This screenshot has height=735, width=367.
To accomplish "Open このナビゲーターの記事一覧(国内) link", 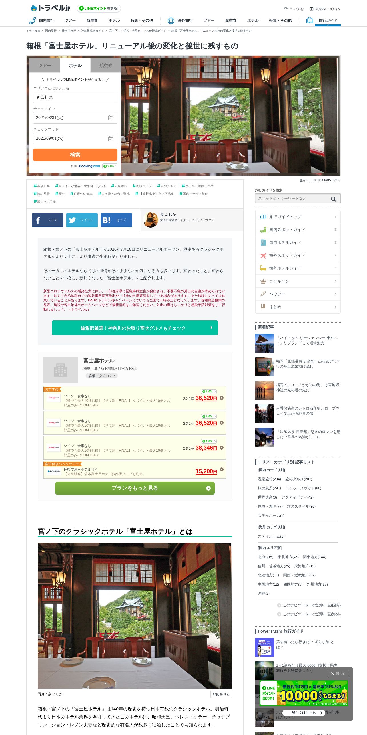I will [309, 605].
